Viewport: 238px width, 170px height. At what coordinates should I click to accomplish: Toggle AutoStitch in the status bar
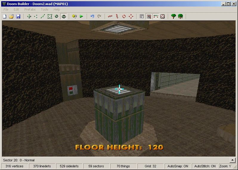205,166
